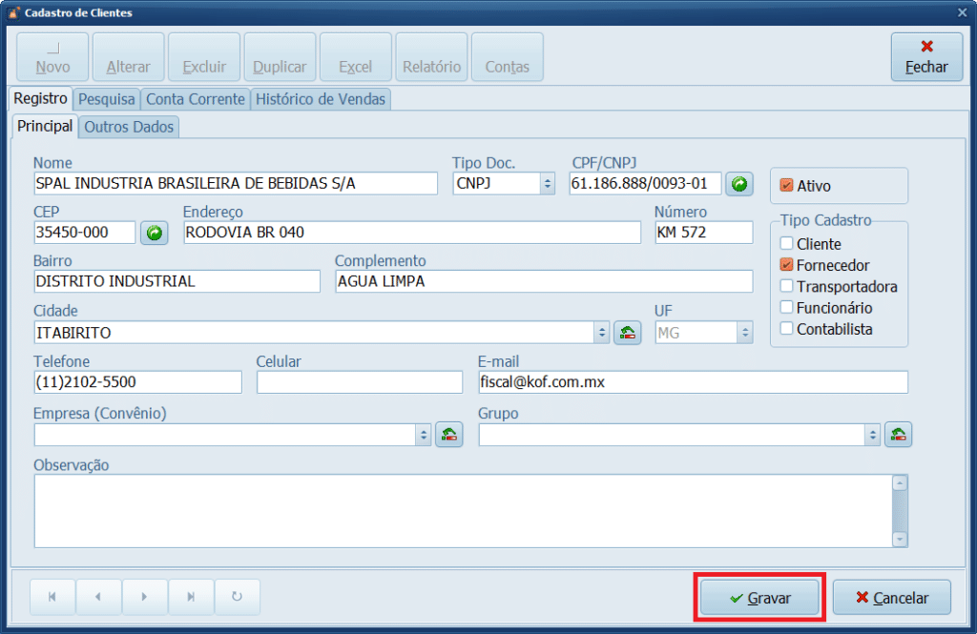The height and width of the screenshot is (634, 977).
Task: Jump to the first record navigation arrow
Action: (52, 597)
